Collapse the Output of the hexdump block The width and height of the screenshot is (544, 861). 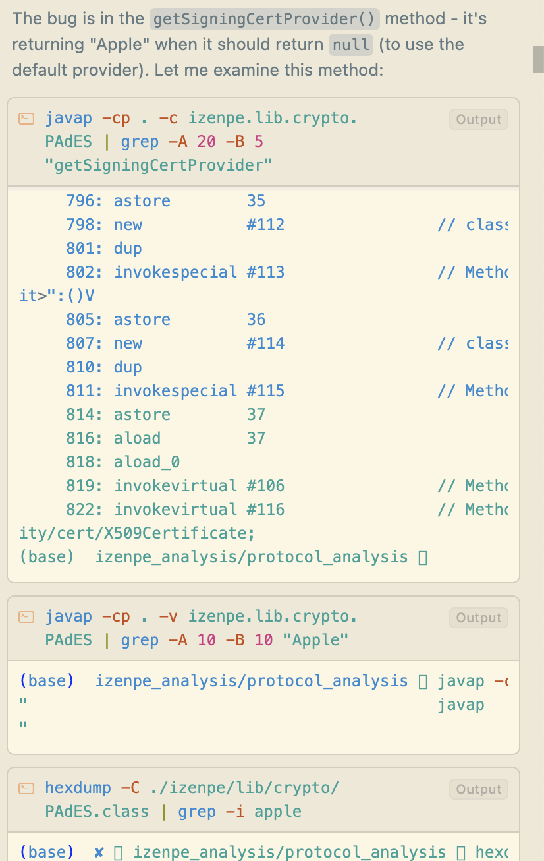478,789
